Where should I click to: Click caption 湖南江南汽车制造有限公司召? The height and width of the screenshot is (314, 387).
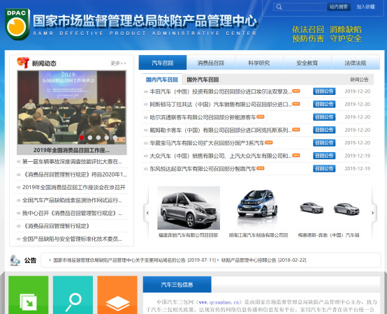click(x=258, y=235)
